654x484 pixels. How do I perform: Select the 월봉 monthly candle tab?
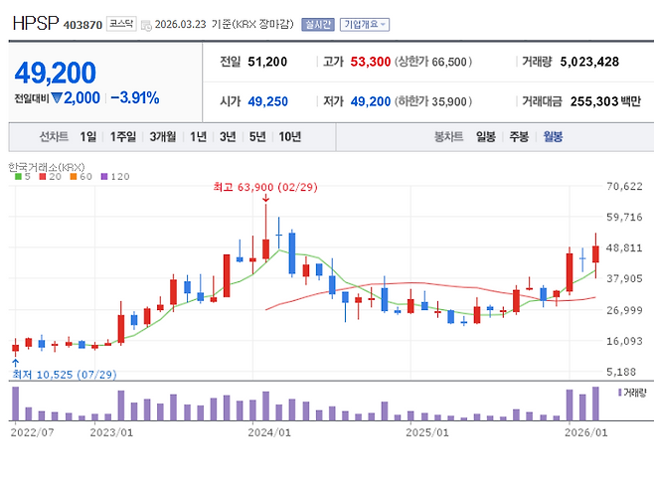click(552, 137)
